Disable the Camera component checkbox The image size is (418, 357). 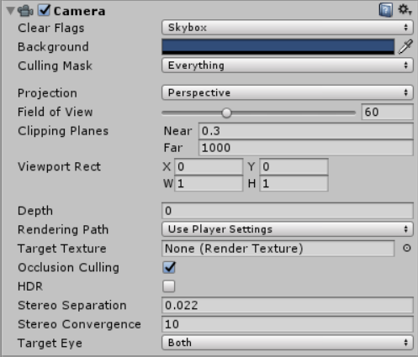point(44,10)
